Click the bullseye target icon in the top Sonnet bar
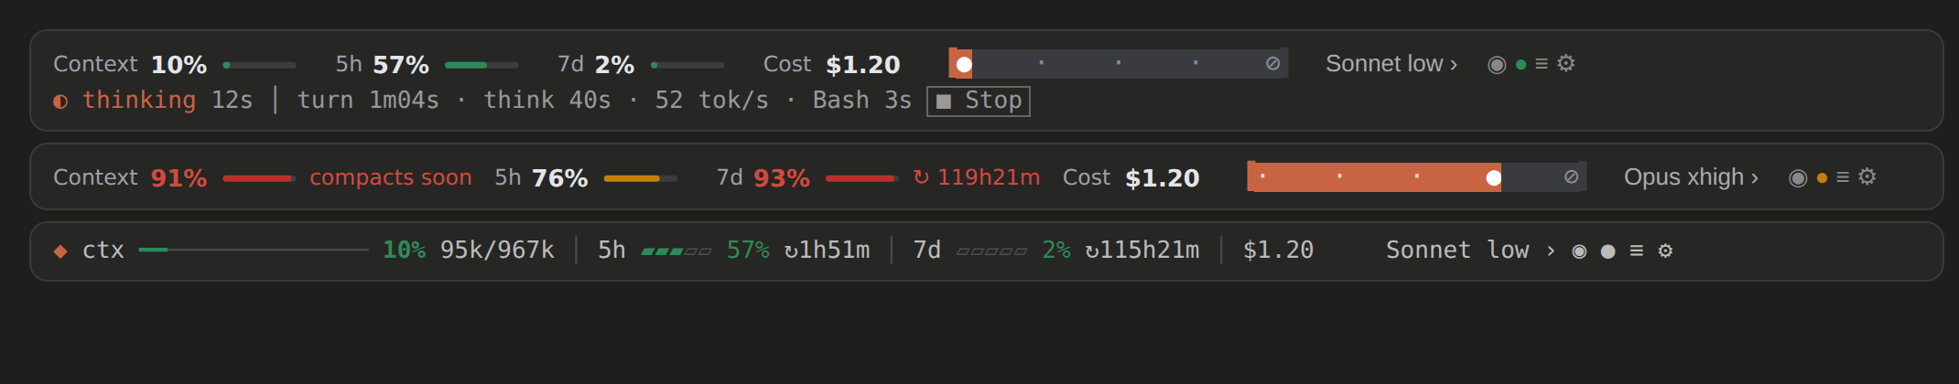The image size is (1959, 384). click(x=1497, y=64)
